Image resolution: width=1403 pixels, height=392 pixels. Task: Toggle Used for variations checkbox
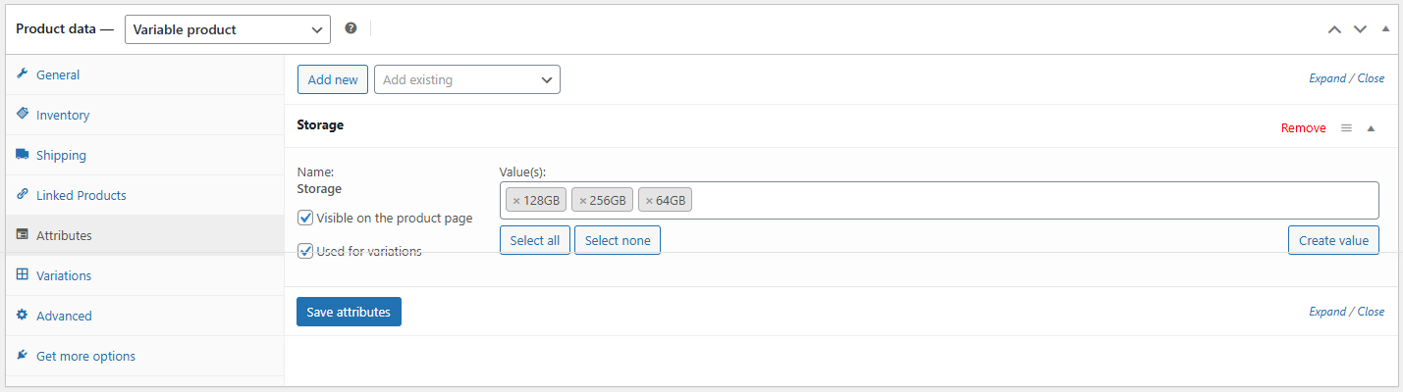(306, 251)
